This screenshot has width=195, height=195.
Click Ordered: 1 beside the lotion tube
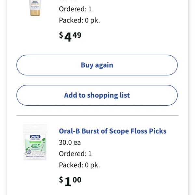pyautogui.click(x=75, y=9)
